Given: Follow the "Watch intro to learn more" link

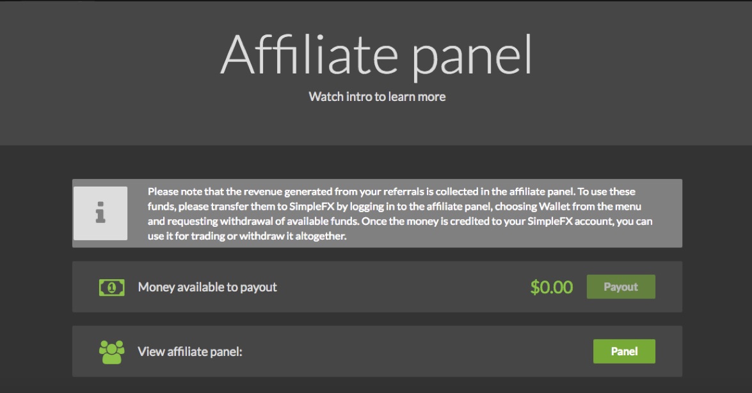Looking at the screenshot, I should 377,97.
